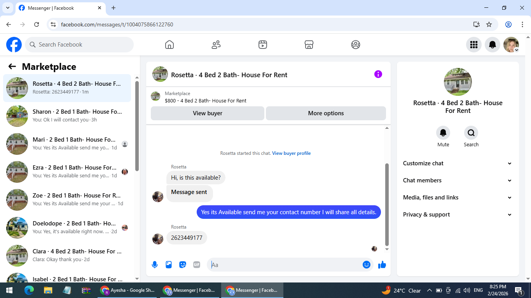Open the Marketplace store icon
This screenshot has width=531, height=298.
(309, 45)
